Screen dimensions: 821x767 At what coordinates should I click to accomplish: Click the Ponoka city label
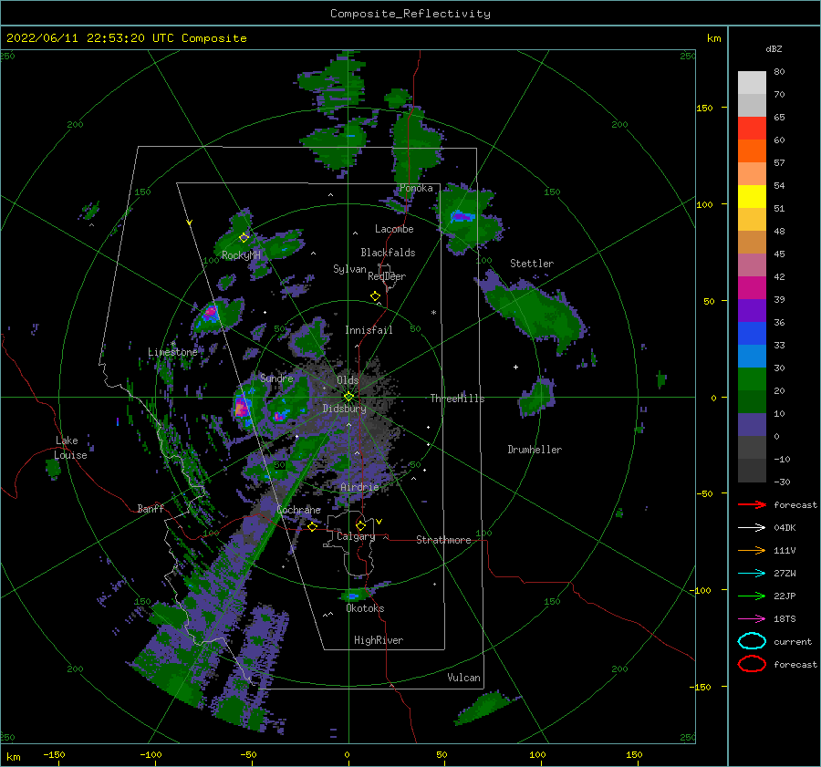[416, 189]
